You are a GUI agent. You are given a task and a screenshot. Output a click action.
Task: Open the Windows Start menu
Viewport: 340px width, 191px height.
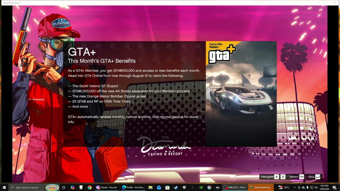pos(4,188)
